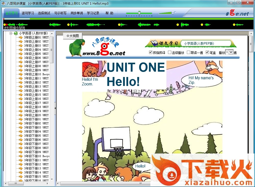Enable the 连续播放 checkbox
The height and width of the screenshot is (187, 255).
pyautogui.click(x=169, y=52)
